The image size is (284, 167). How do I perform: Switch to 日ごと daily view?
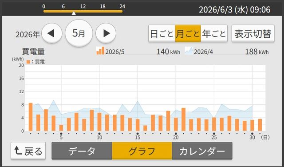click(x=162, y=34)
